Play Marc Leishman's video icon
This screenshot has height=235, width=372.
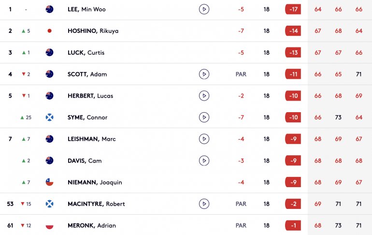[x=204, y=139]
